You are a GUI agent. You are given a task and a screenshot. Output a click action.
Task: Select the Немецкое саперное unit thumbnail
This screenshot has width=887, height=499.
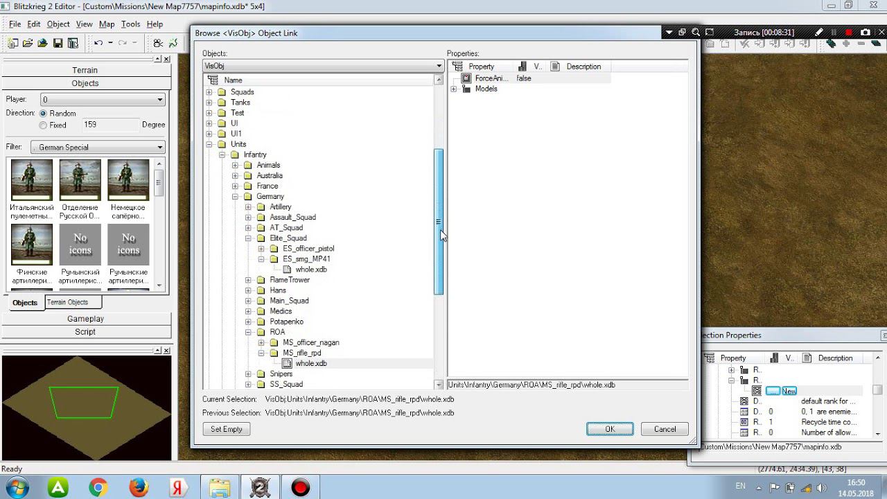(128, 180)
